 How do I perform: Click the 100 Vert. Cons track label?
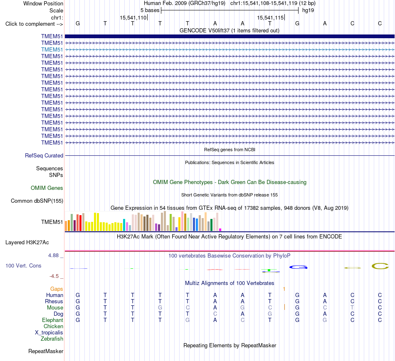pos(23,265)
